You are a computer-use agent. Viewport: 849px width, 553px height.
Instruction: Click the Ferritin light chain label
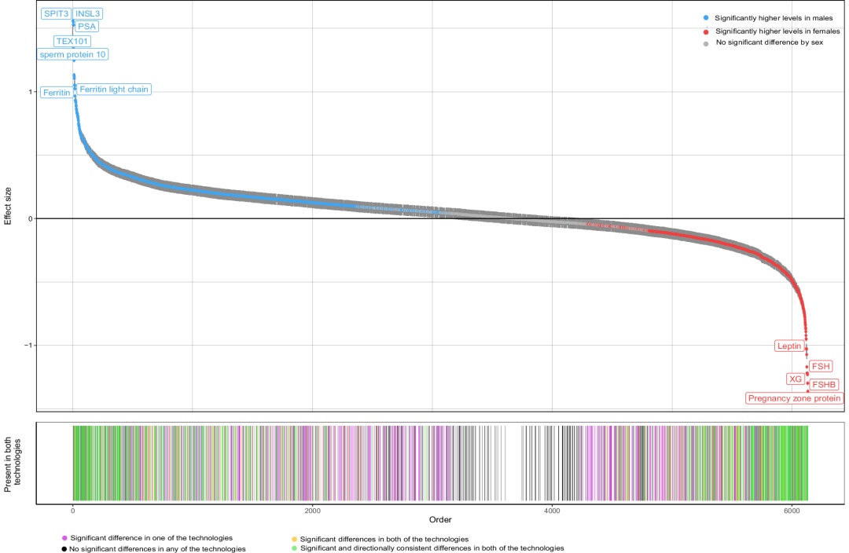coord(114,90)
